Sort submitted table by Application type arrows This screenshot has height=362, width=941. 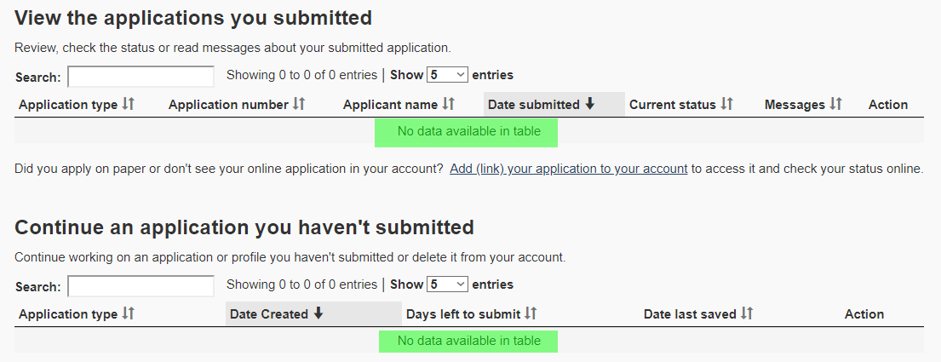click(x=128, y=104)
